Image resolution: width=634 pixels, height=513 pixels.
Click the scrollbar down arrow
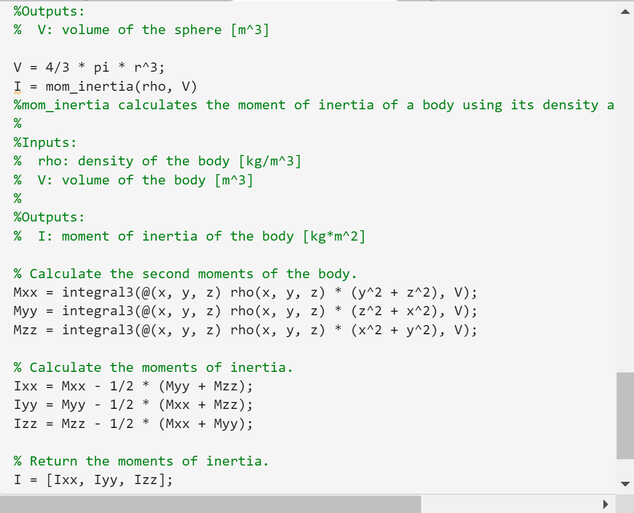point(626,485)
